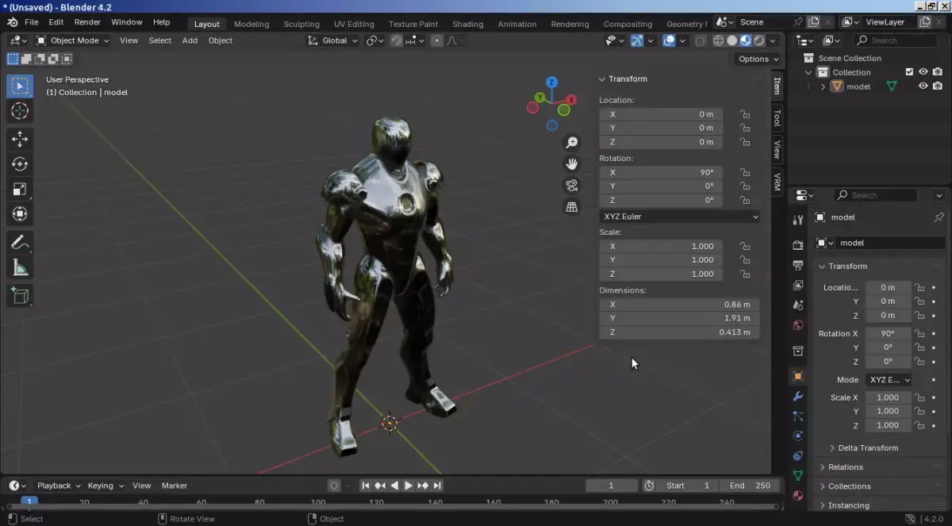The height and width of the screenshot is (526, 952).
Task: Click the Add menu in viewport header
Action: (190, 40)
